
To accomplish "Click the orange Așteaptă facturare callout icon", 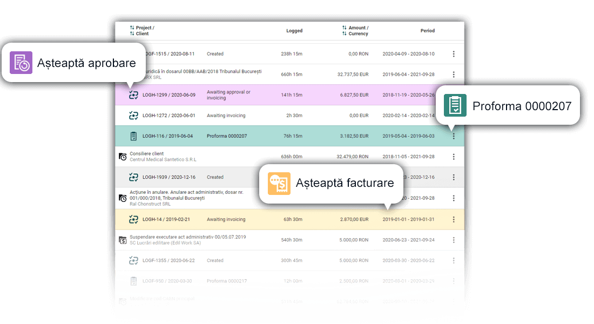I will pos(279,184).
